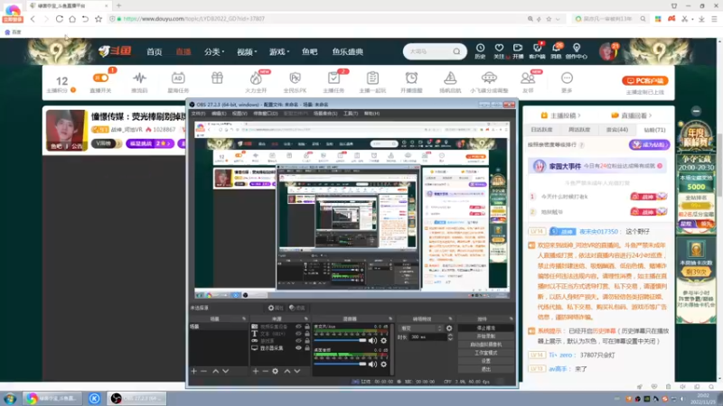Adjust the 麦克风/Aux volume slider
Screen dimensions: 723x406
pos(341,341)
